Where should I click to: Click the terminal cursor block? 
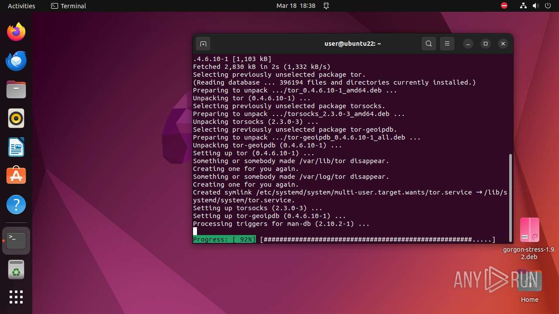(x=195, y=232)
